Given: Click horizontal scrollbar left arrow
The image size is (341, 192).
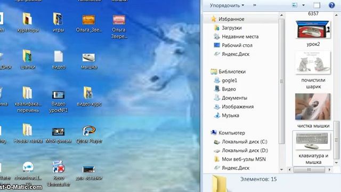Looking at the screenshot, I should 289,170.
